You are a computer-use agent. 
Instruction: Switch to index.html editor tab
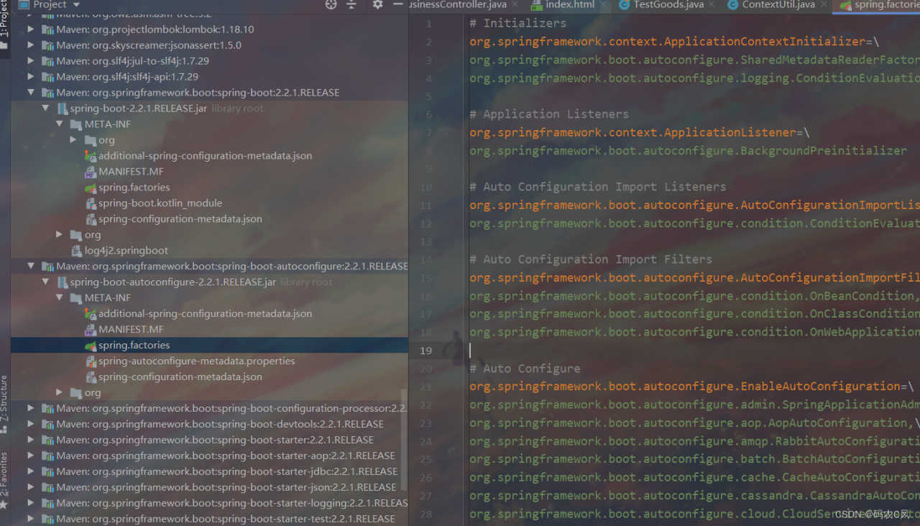[x=570, y=5]
